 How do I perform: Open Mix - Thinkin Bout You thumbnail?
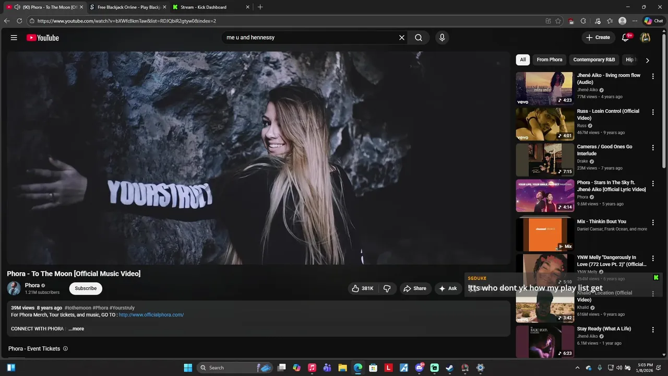[x=545, y=234]
